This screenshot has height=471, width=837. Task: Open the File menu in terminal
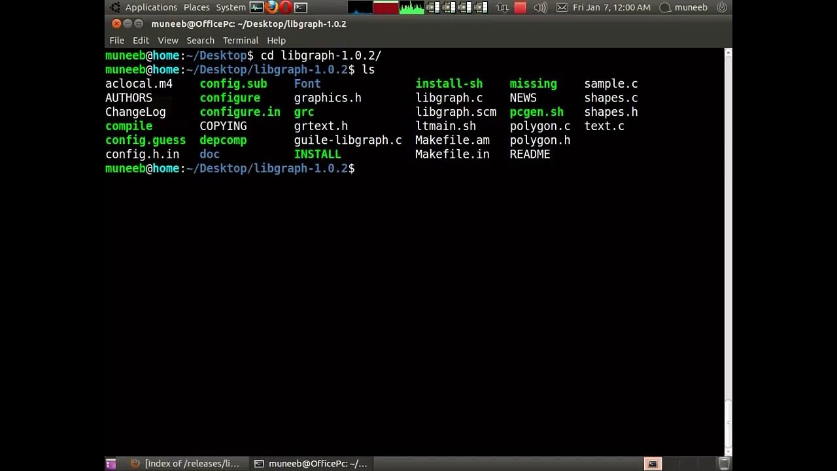(116, 40)
